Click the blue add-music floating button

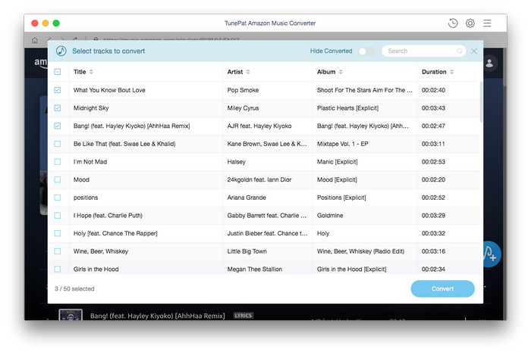tap(491, 254)
